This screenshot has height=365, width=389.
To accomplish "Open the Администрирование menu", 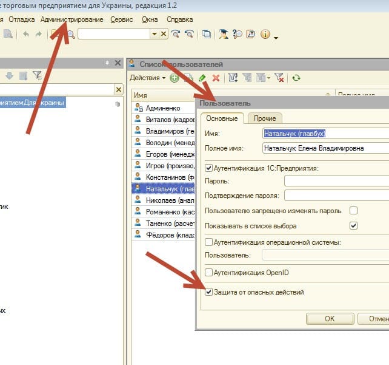I will point(71,19).
